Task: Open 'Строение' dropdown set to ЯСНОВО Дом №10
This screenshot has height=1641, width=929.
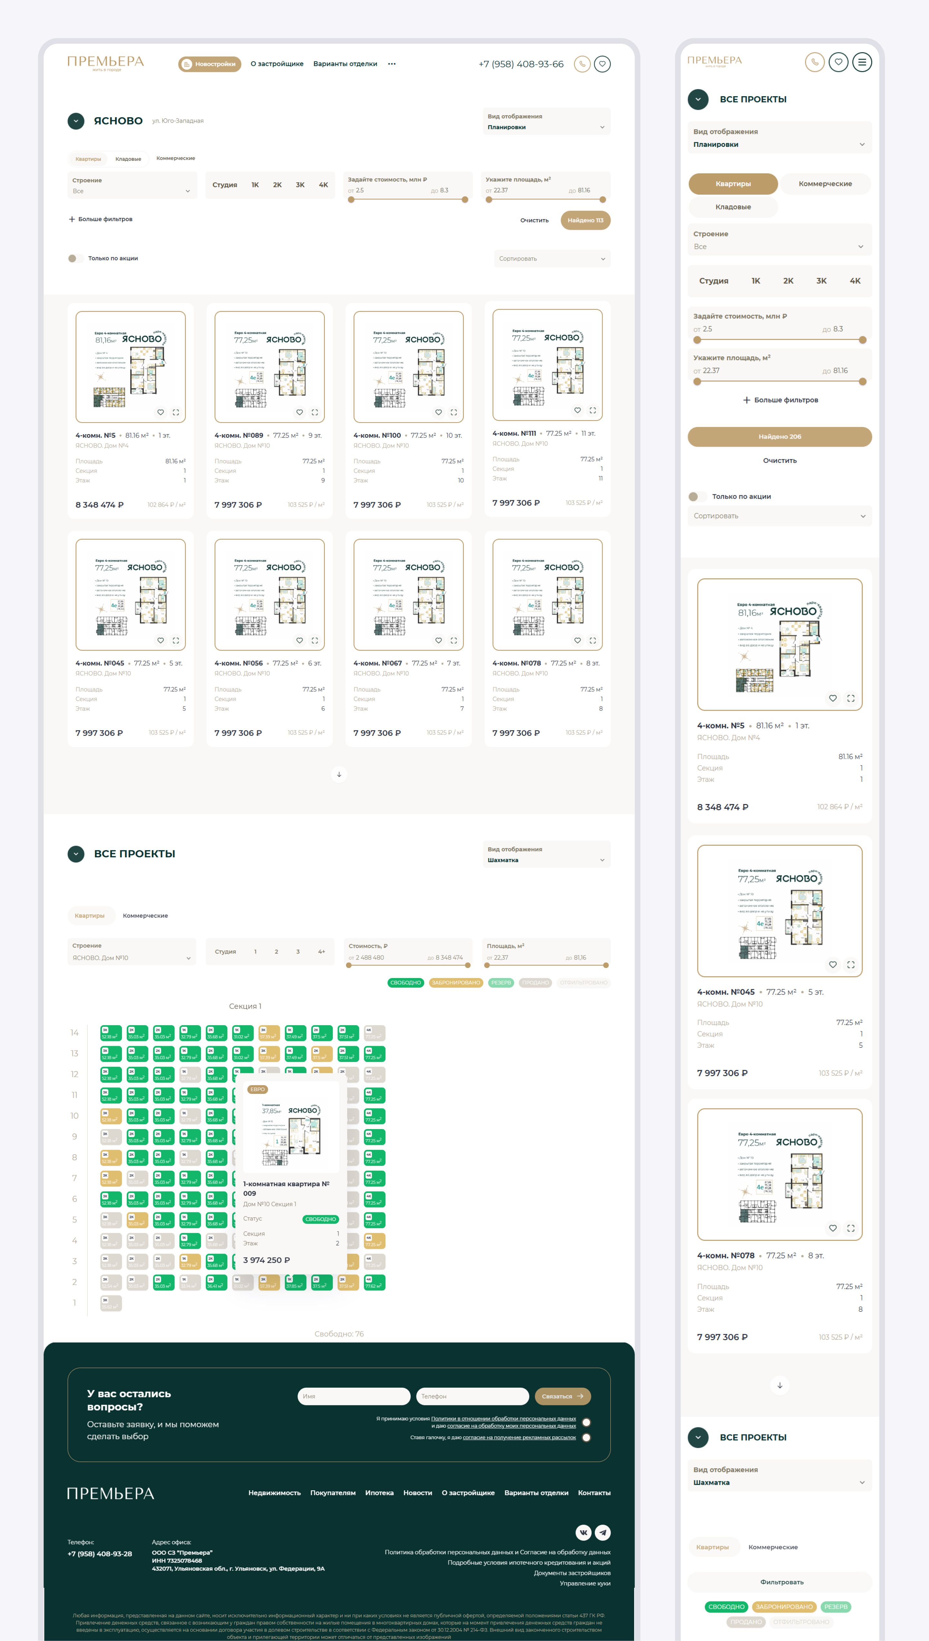Action: tap(131, 952)
